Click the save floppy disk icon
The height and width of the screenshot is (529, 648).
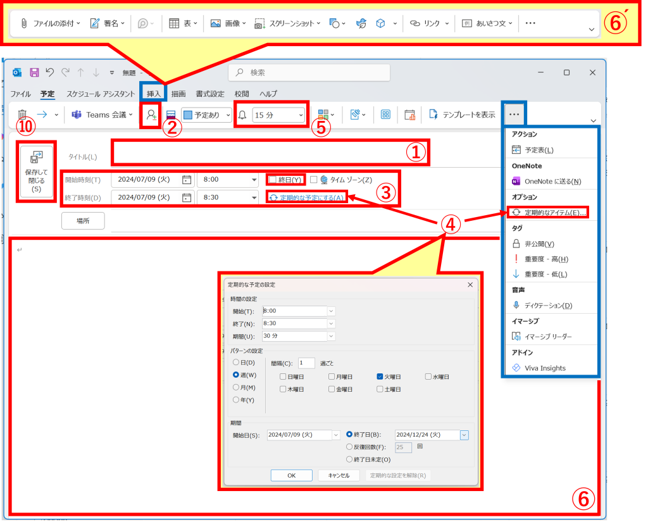point(34,72)
